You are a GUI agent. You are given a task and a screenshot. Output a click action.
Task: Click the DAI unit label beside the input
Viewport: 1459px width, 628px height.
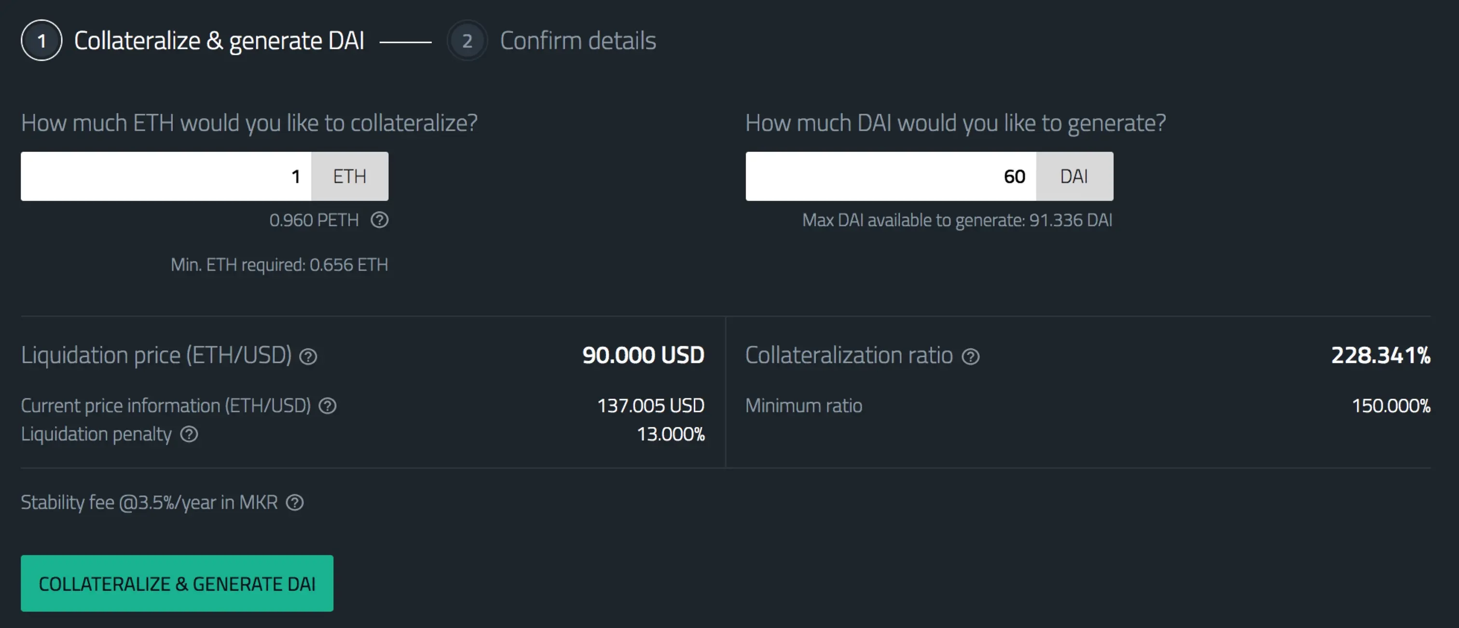point(1074,176)
